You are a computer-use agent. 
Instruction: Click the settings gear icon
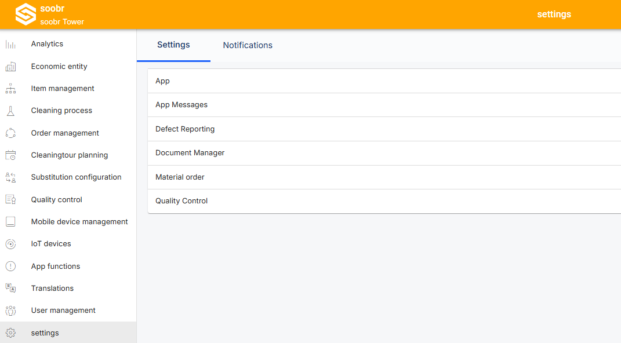(x=10, y=333)
